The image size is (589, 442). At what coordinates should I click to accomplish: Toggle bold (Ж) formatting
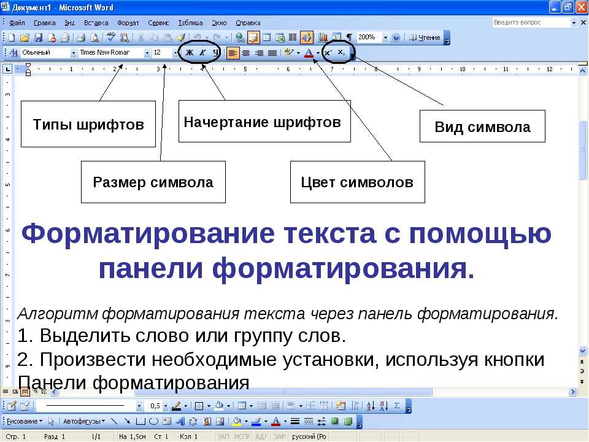[x=190, y=53]
